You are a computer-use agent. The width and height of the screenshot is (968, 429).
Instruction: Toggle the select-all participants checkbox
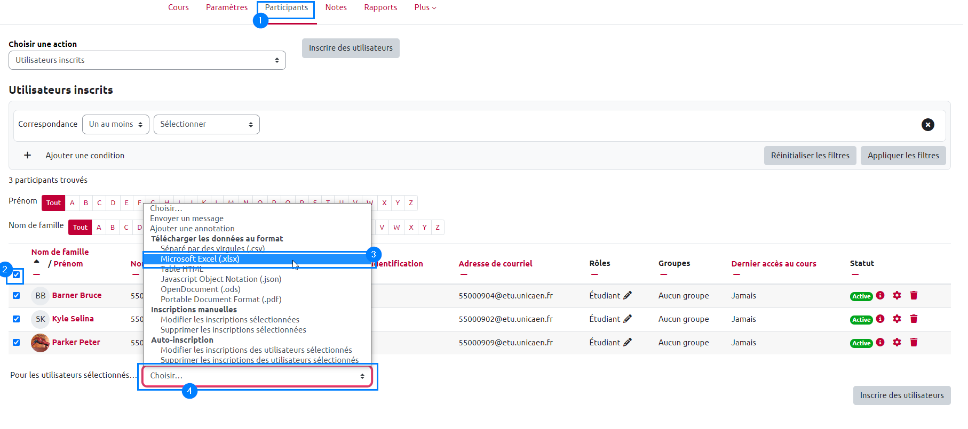tap(17, 275)
